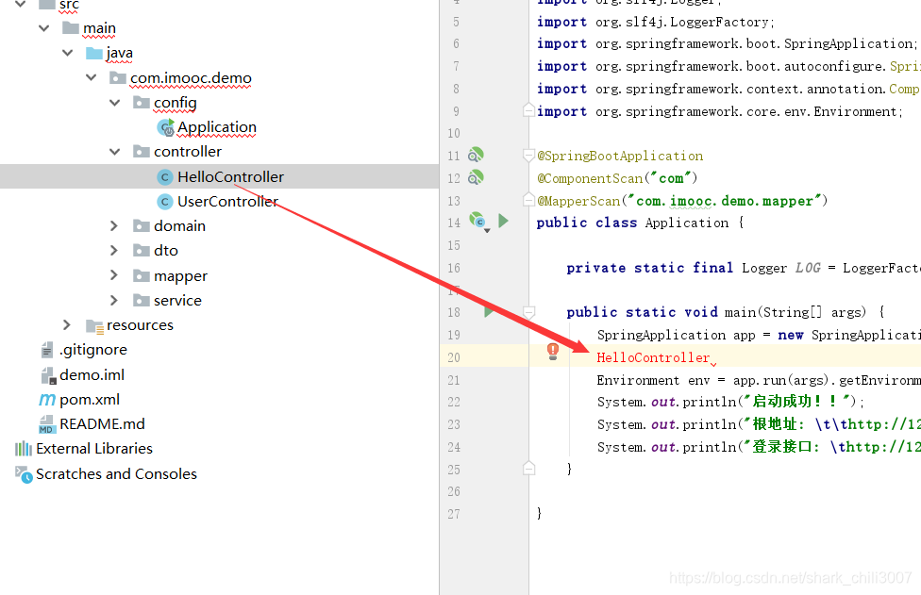Viewport: 921px width, 595px height.
Task: Select Scratches and Consoles node
Action: point(116,473)
